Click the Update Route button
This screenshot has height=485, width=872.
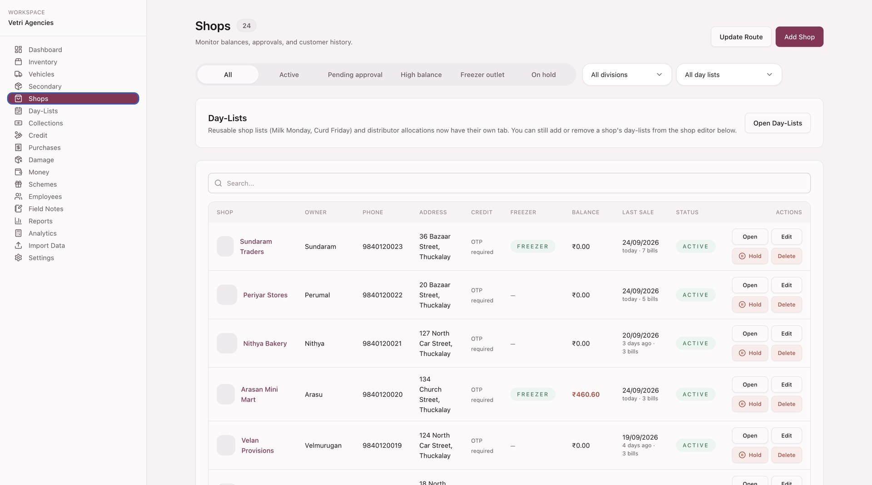tap(741, 37)
